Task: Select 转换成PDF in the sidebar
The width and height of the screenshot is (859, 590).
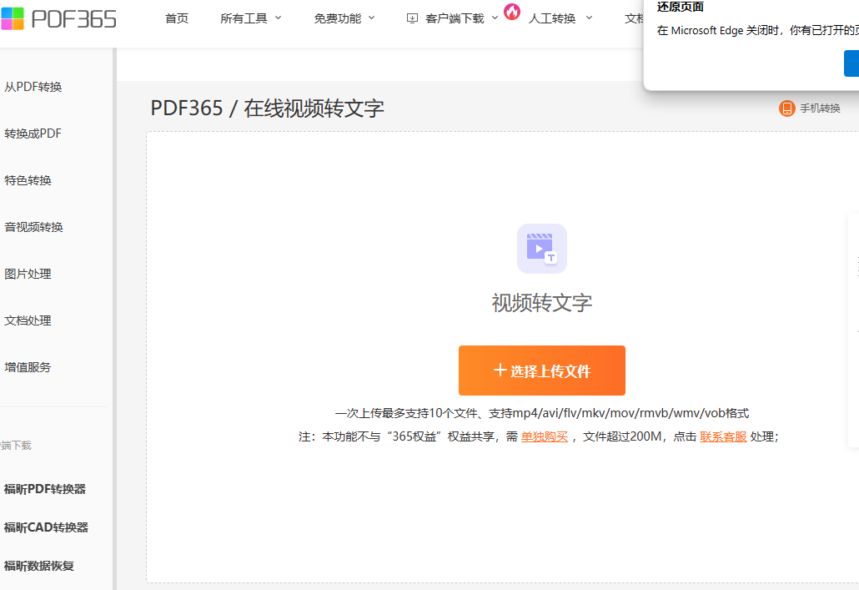Action: pos(33,134)
